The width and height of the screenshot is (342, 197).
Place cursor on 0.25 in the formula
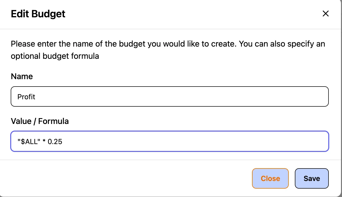coord(55,142)
